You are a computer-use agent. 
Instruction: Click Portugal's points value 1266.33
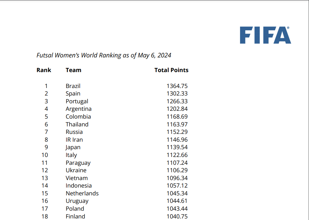[x=177, y=101]
